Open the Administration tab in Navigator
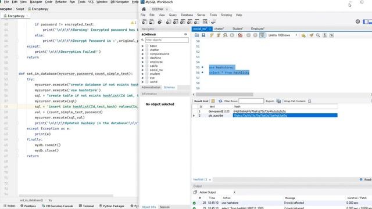 [151, 88]
